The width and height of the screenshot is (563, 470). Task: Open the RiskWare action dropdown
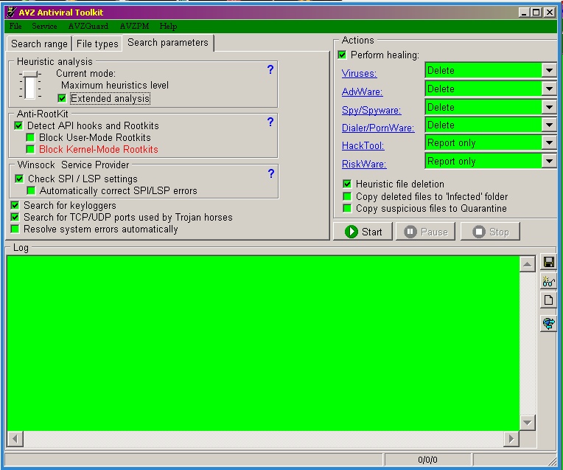click(x=549, y=162)
